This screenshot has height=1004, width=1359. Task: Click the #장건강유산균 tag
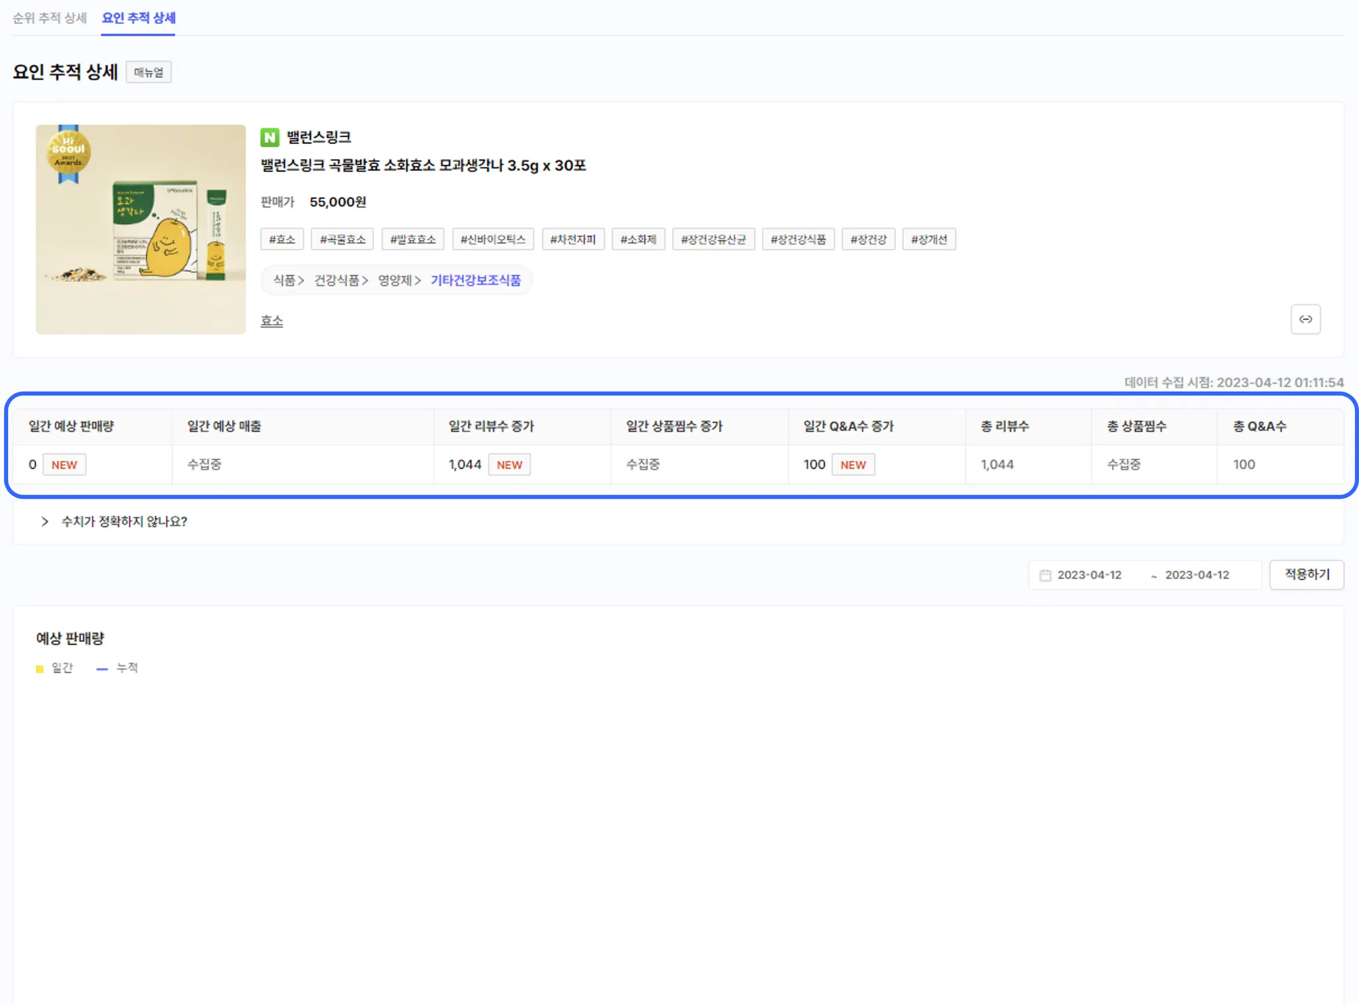pyautogui.click(x=713, y=239)
